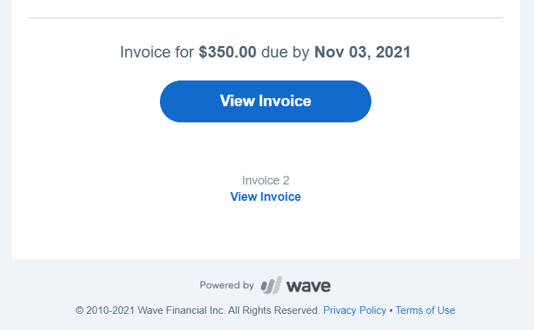This screenshot has height=330, width=534.
Task: Click the wave wordmark text in footer
Action: click(x=308, y=286)
